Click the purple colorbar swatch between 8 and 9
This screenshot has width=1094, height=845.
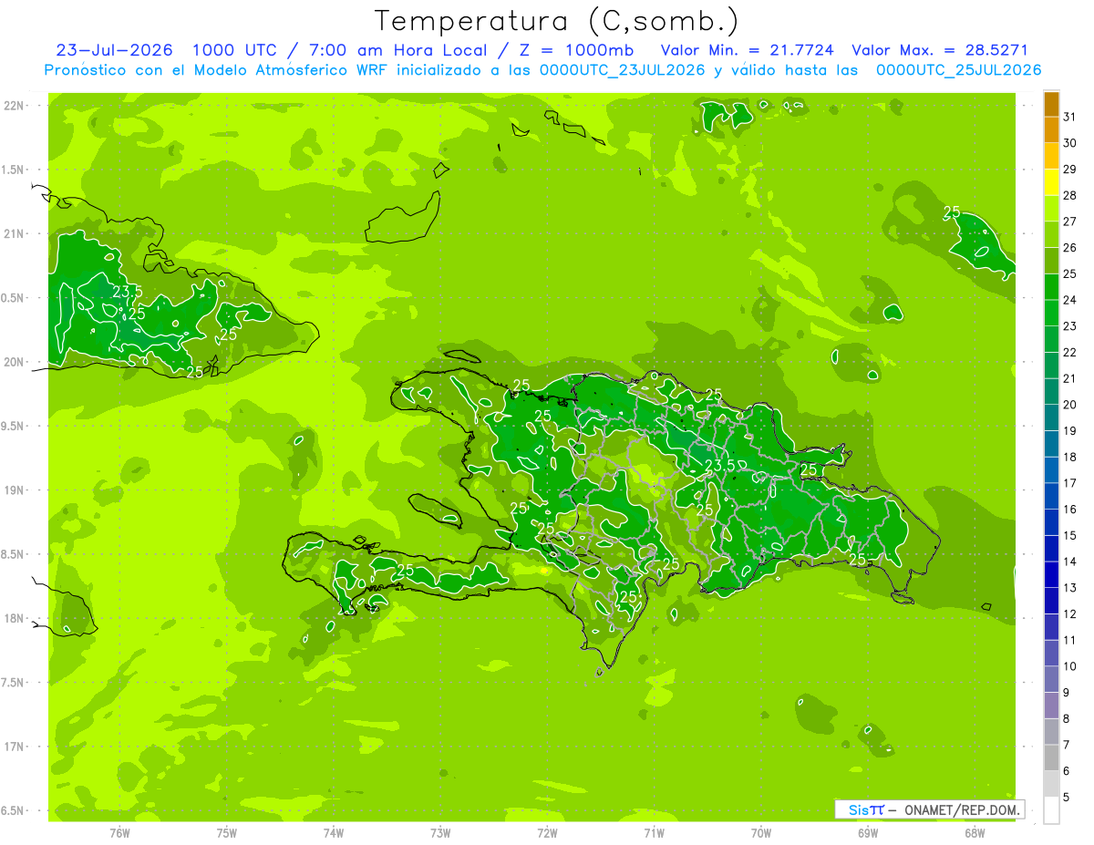1051,706
